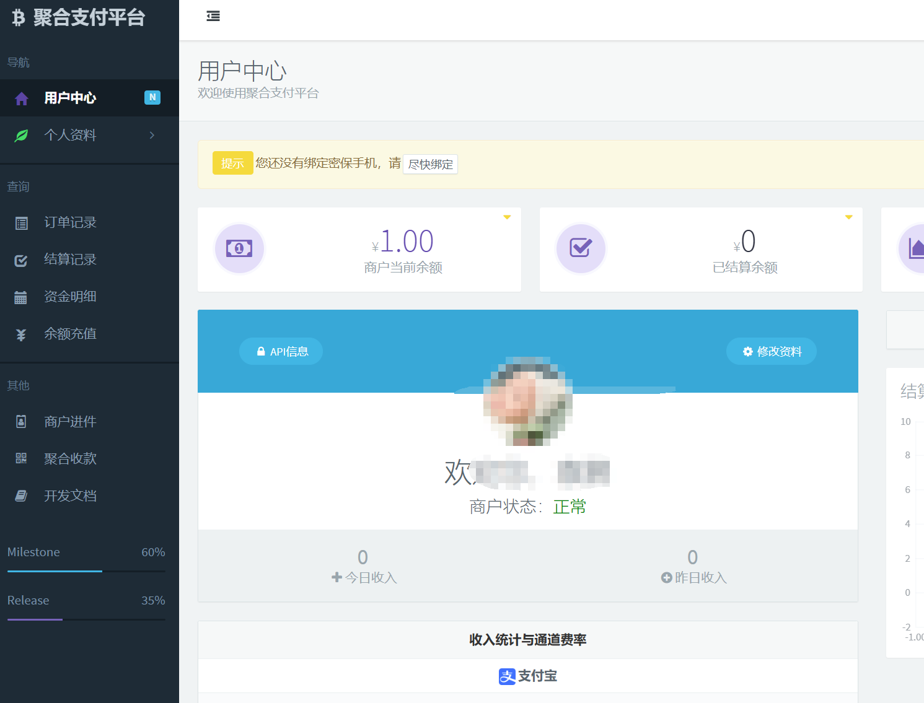The width and height of the screenshot is (924, 703).
Task: Click the 尽快绑定 button in warning banner
Action: [430, 164]
